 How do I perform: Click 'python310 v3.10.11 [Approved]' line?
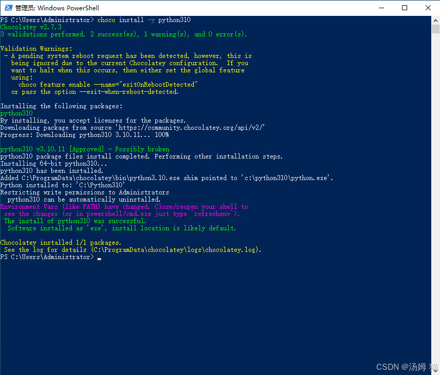click(x=85, y=149)
